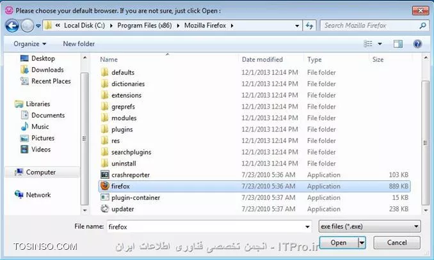434x260 pixels.
Task: Click the navigation pane scroll down arrow
Action: [84, 210]
